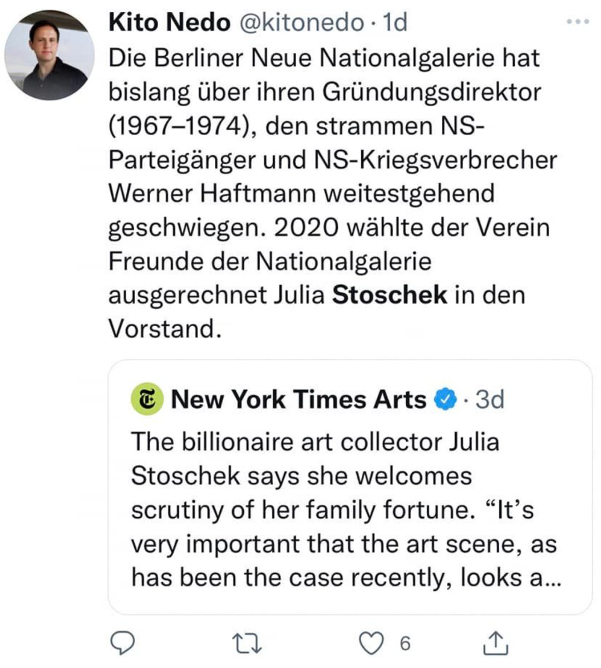Open Kito Nedo's profile picture

point(49,56)
